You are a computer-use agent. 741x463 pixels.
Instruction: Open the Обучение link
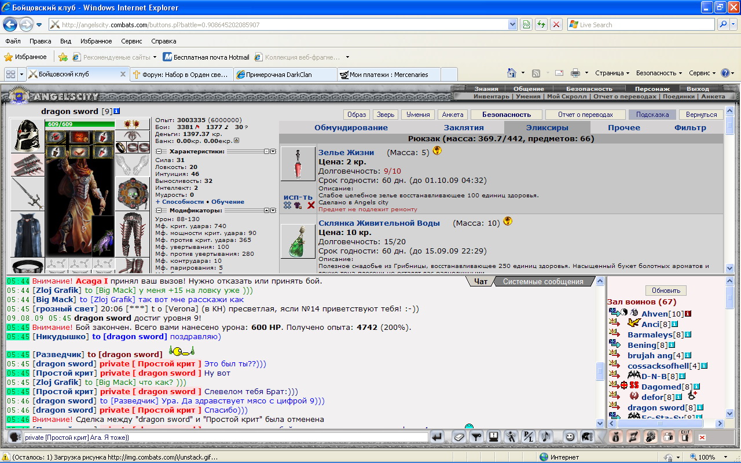click(x=228, y=201)
